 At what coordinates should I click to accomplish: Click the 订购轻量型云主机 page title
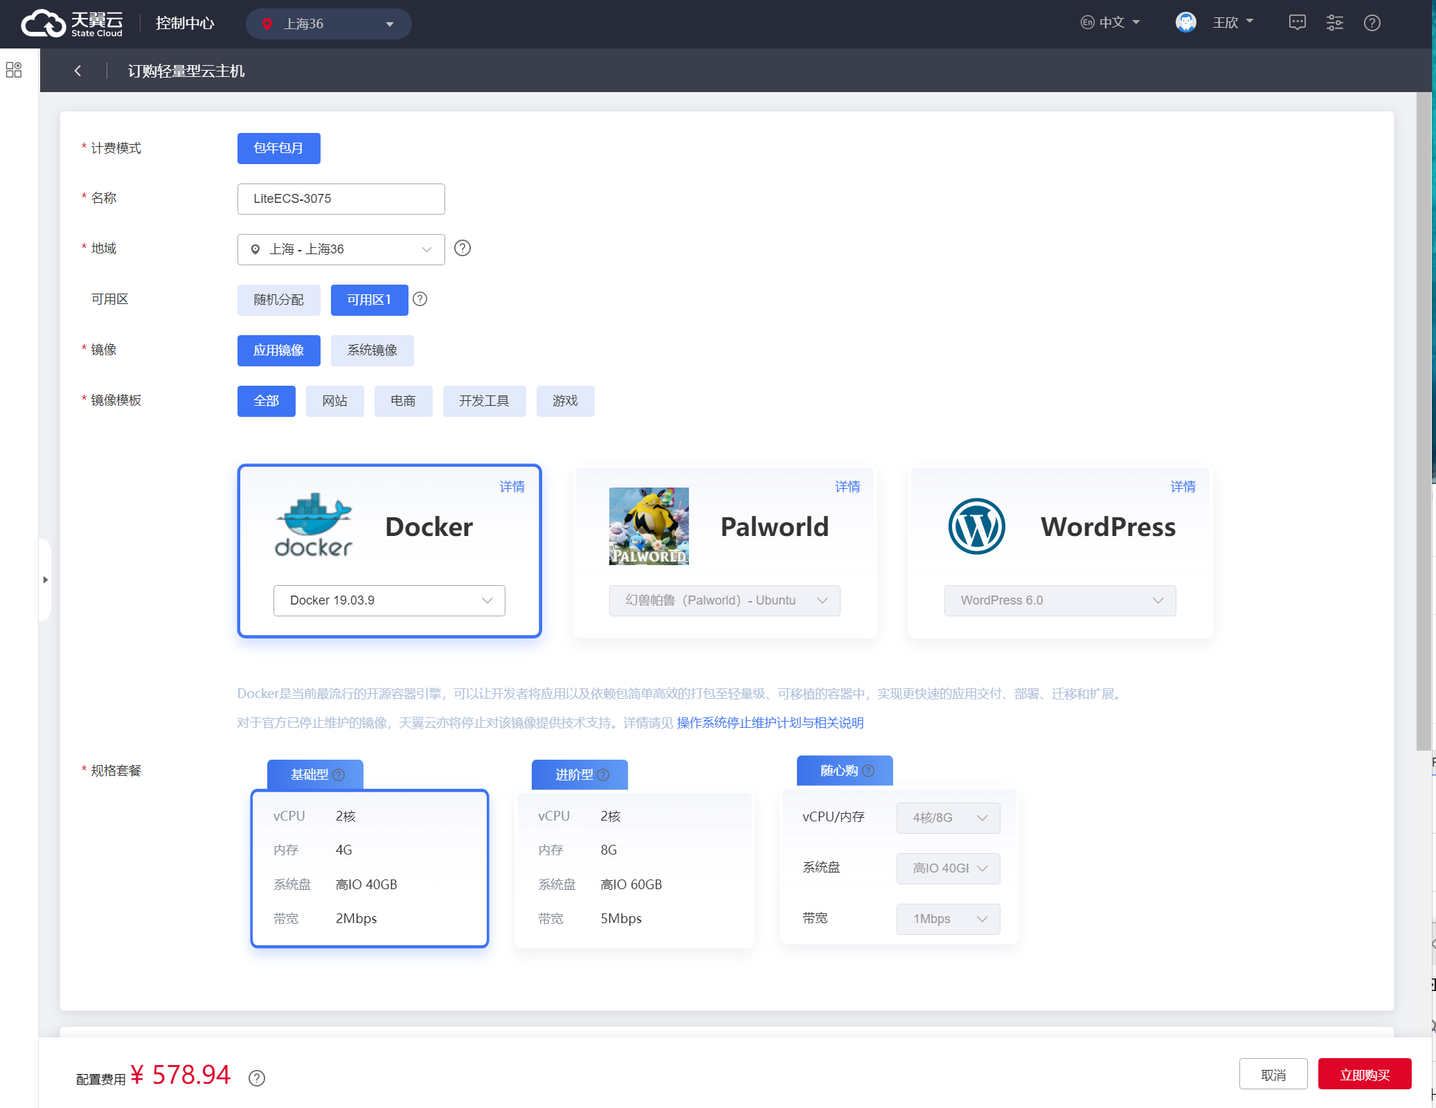point(186,71)
